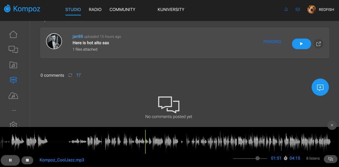Screen dimensions: 339x167
Task: Expand the sidebar more options ellipsis
Action: tap(14, 110)
